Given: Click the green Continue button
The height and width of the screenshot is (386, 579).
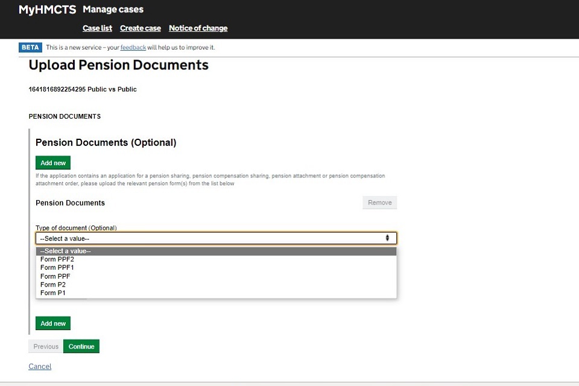Looking at the screenshot, I should pyautogui.click(x=81, y=347).
